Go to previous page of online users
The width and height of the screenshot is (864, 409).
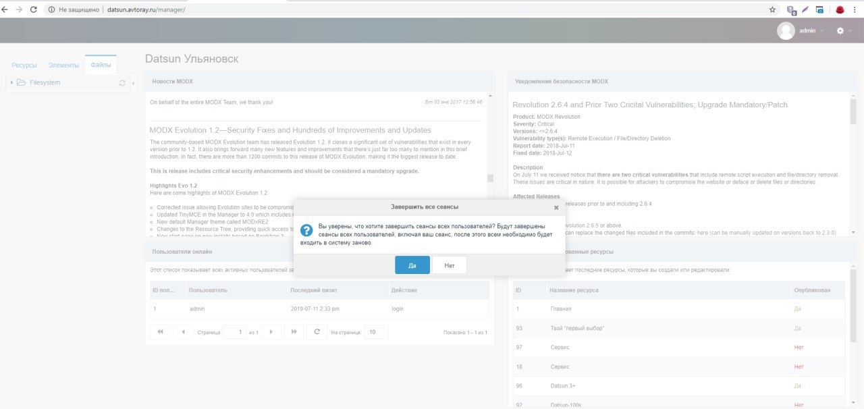183,332
